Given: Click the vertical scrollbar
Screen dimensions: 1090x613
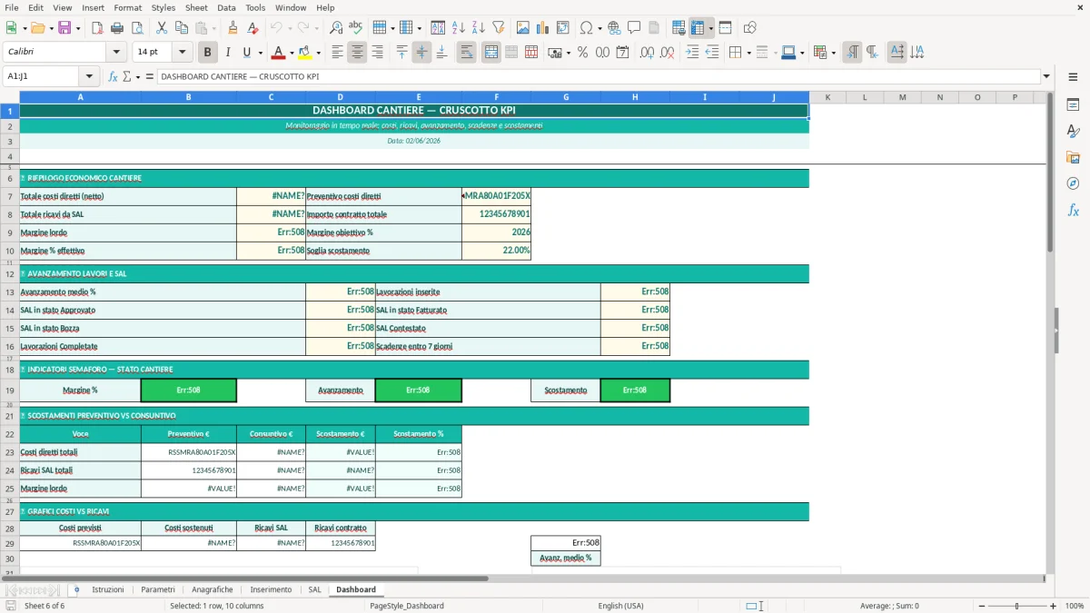Looking at the screenshot, I should pyautogui.click(x=1051, y=331).
